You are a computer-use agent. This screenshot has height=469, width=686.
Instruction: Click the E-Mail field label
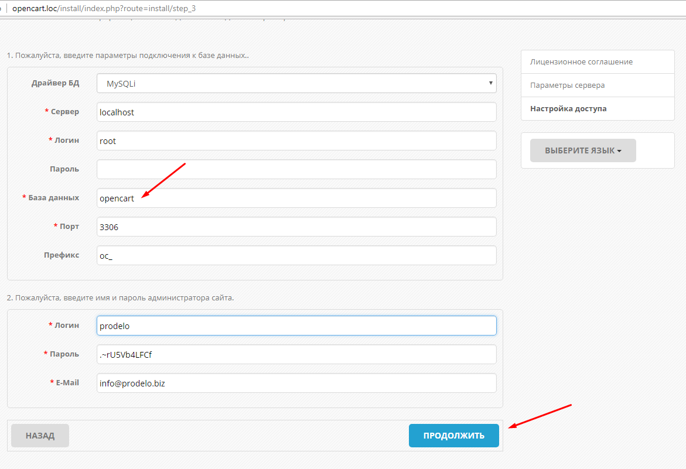[67, 382]
